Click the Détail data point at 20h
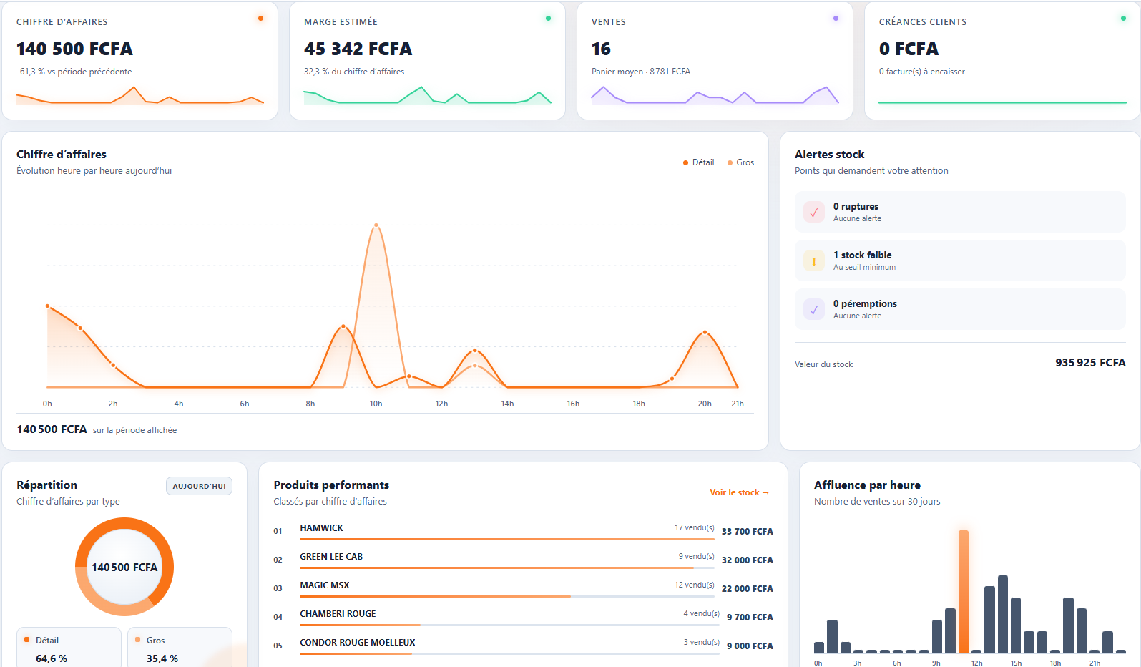Image resolution: width=1141 pixels, height=667 pixels. click(705, 332)
